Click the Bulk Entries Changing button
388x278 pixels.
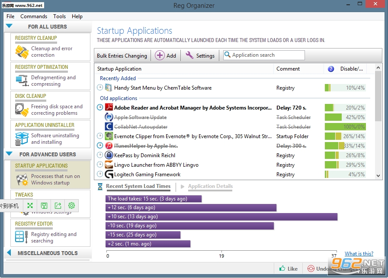point(122,55)
